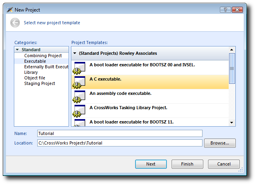This screenshot has height=185, width=256.
Task: Click the Browse button
Action: point(220,143)
